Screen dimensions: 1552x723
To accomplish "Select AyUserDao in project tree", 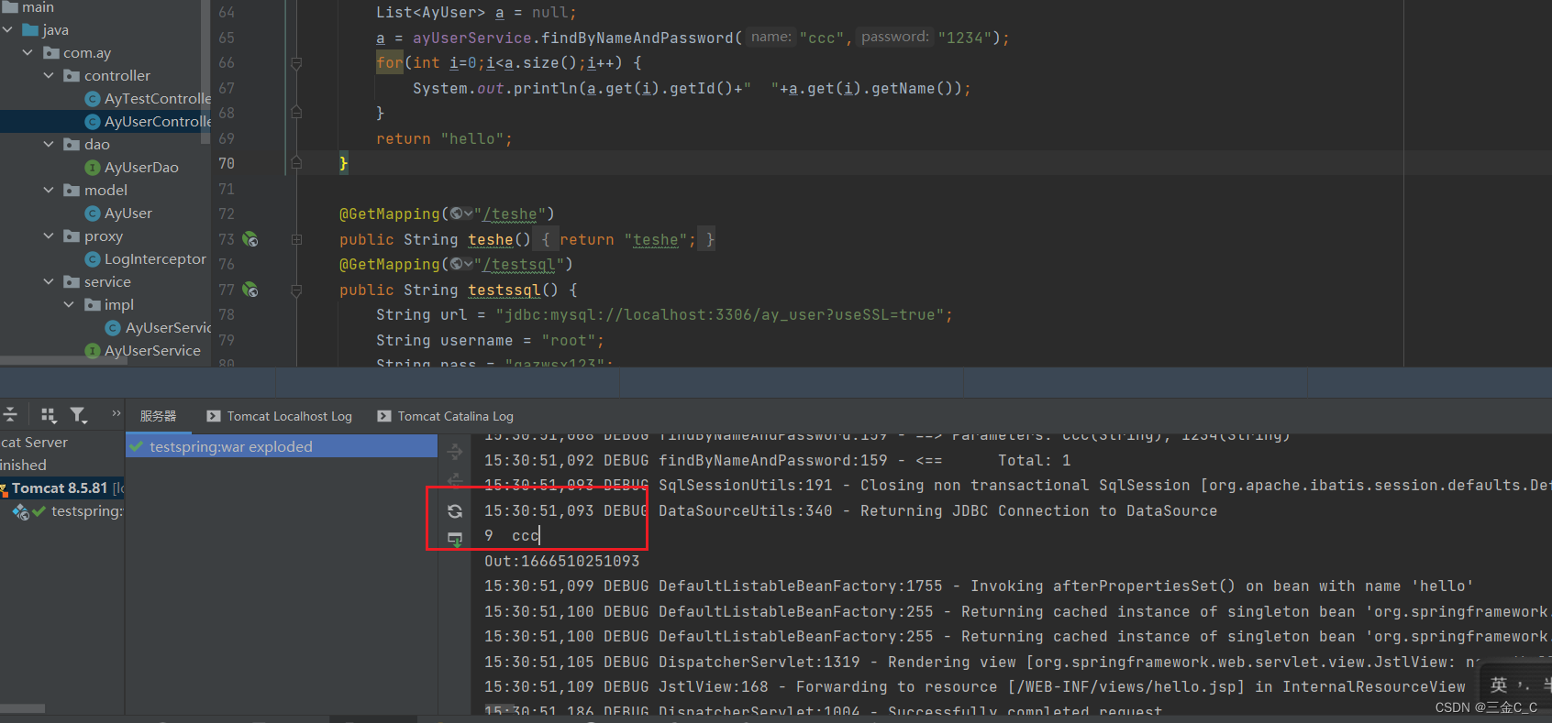I will [141, 168].
